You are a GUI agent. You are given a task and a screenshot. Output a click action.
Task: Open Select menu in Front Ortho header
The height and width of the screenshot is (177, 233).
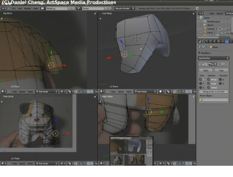(x=22, y=163)
